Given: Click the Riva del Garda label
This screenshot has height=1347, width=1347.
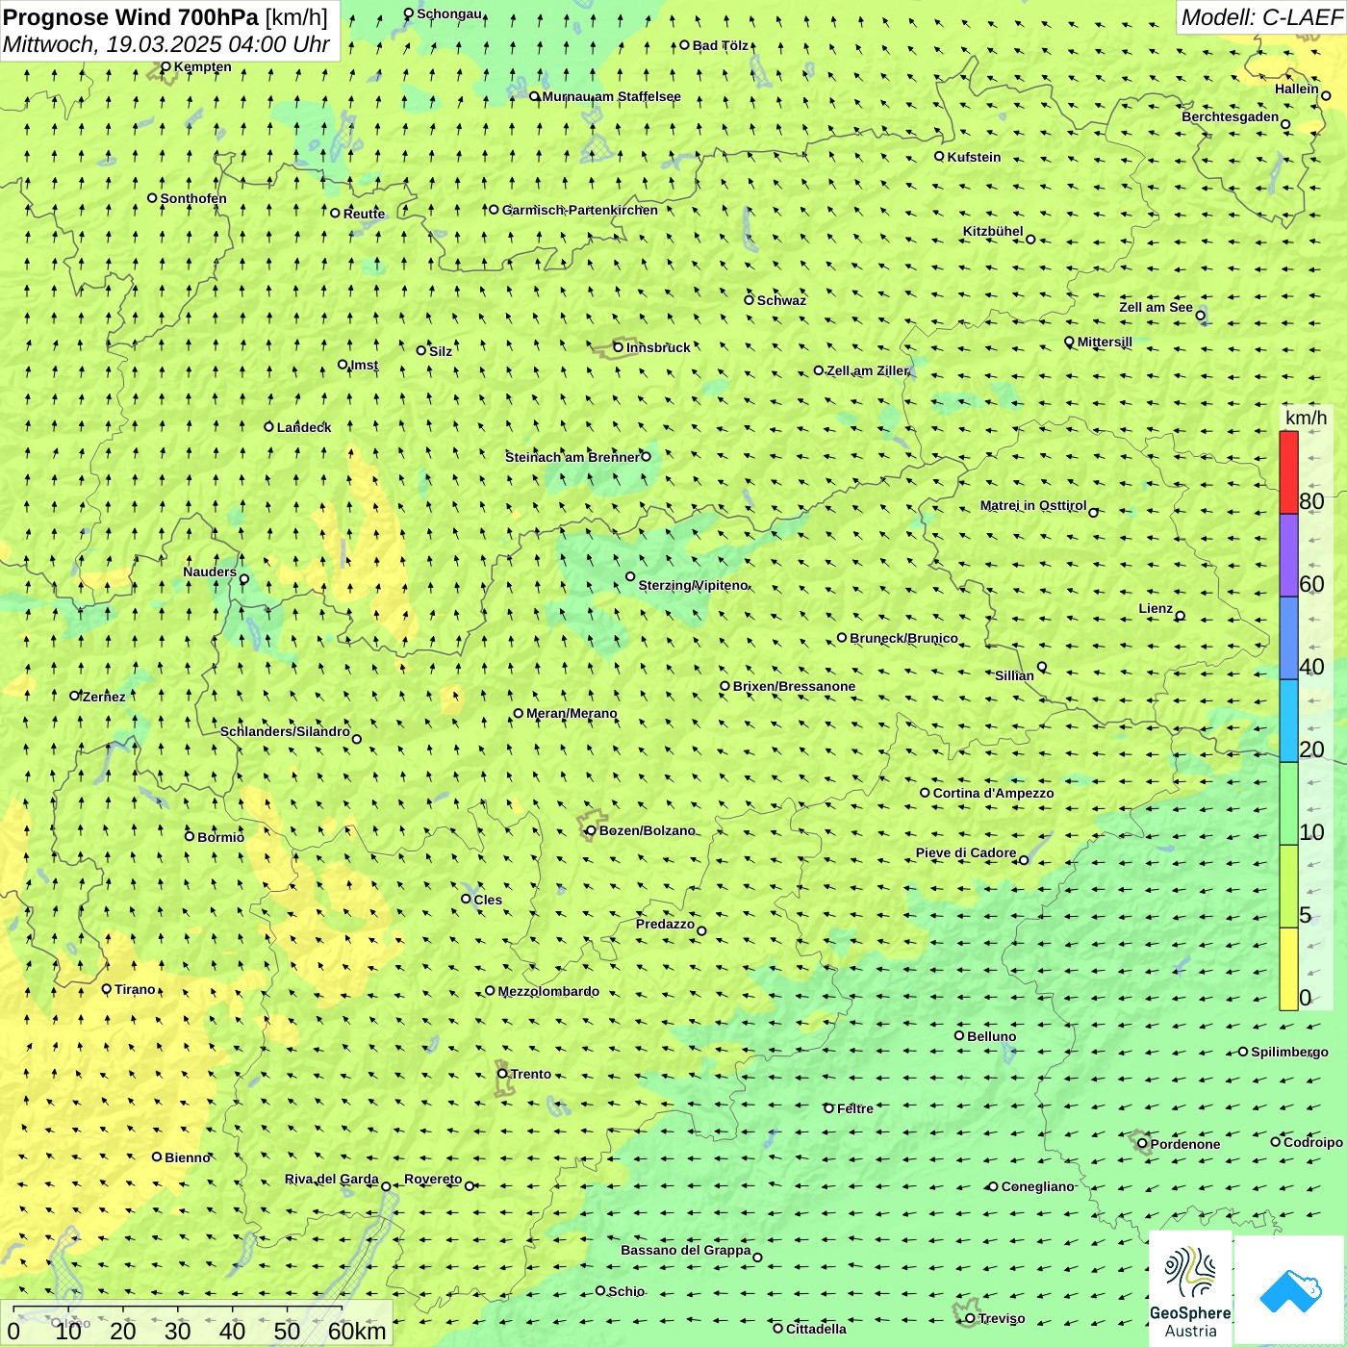Looking at the screenshot, I should point(331,1179).
